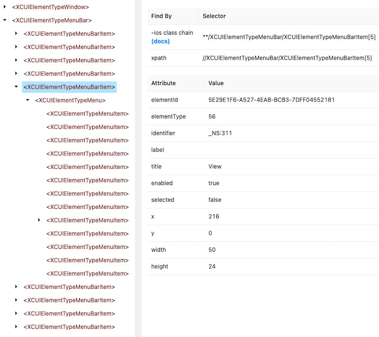Expand the first XCUIElementTypeMenuBarItem arrow

coord(16,34)
